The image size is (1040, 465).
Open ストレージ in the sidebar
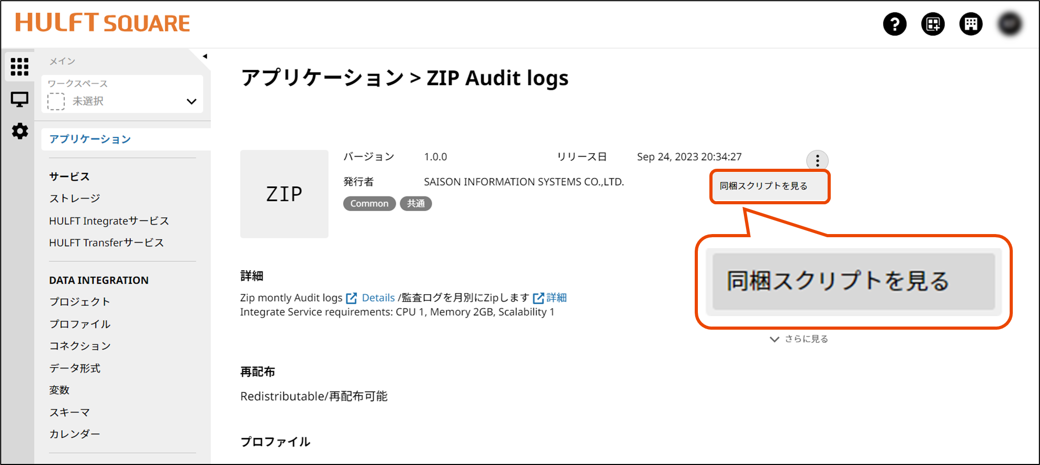click(x=74, y=199)
